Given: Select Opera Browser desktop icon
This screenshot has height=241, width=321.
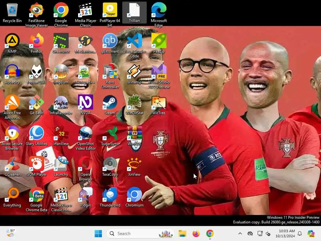Looking at the screenshot, I should tap(86, 169).
